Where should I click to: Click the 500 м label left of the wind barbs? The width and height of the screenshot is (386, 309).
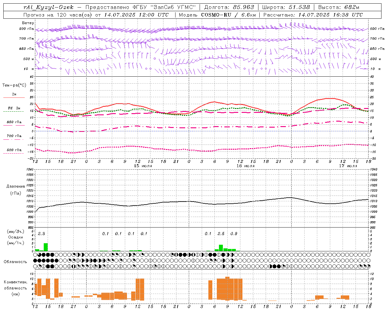click(29, 59)
